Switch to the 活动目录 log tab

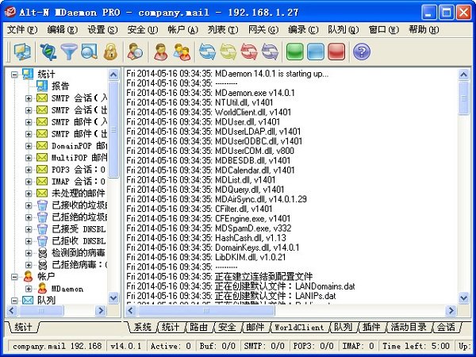click(409, 327)
